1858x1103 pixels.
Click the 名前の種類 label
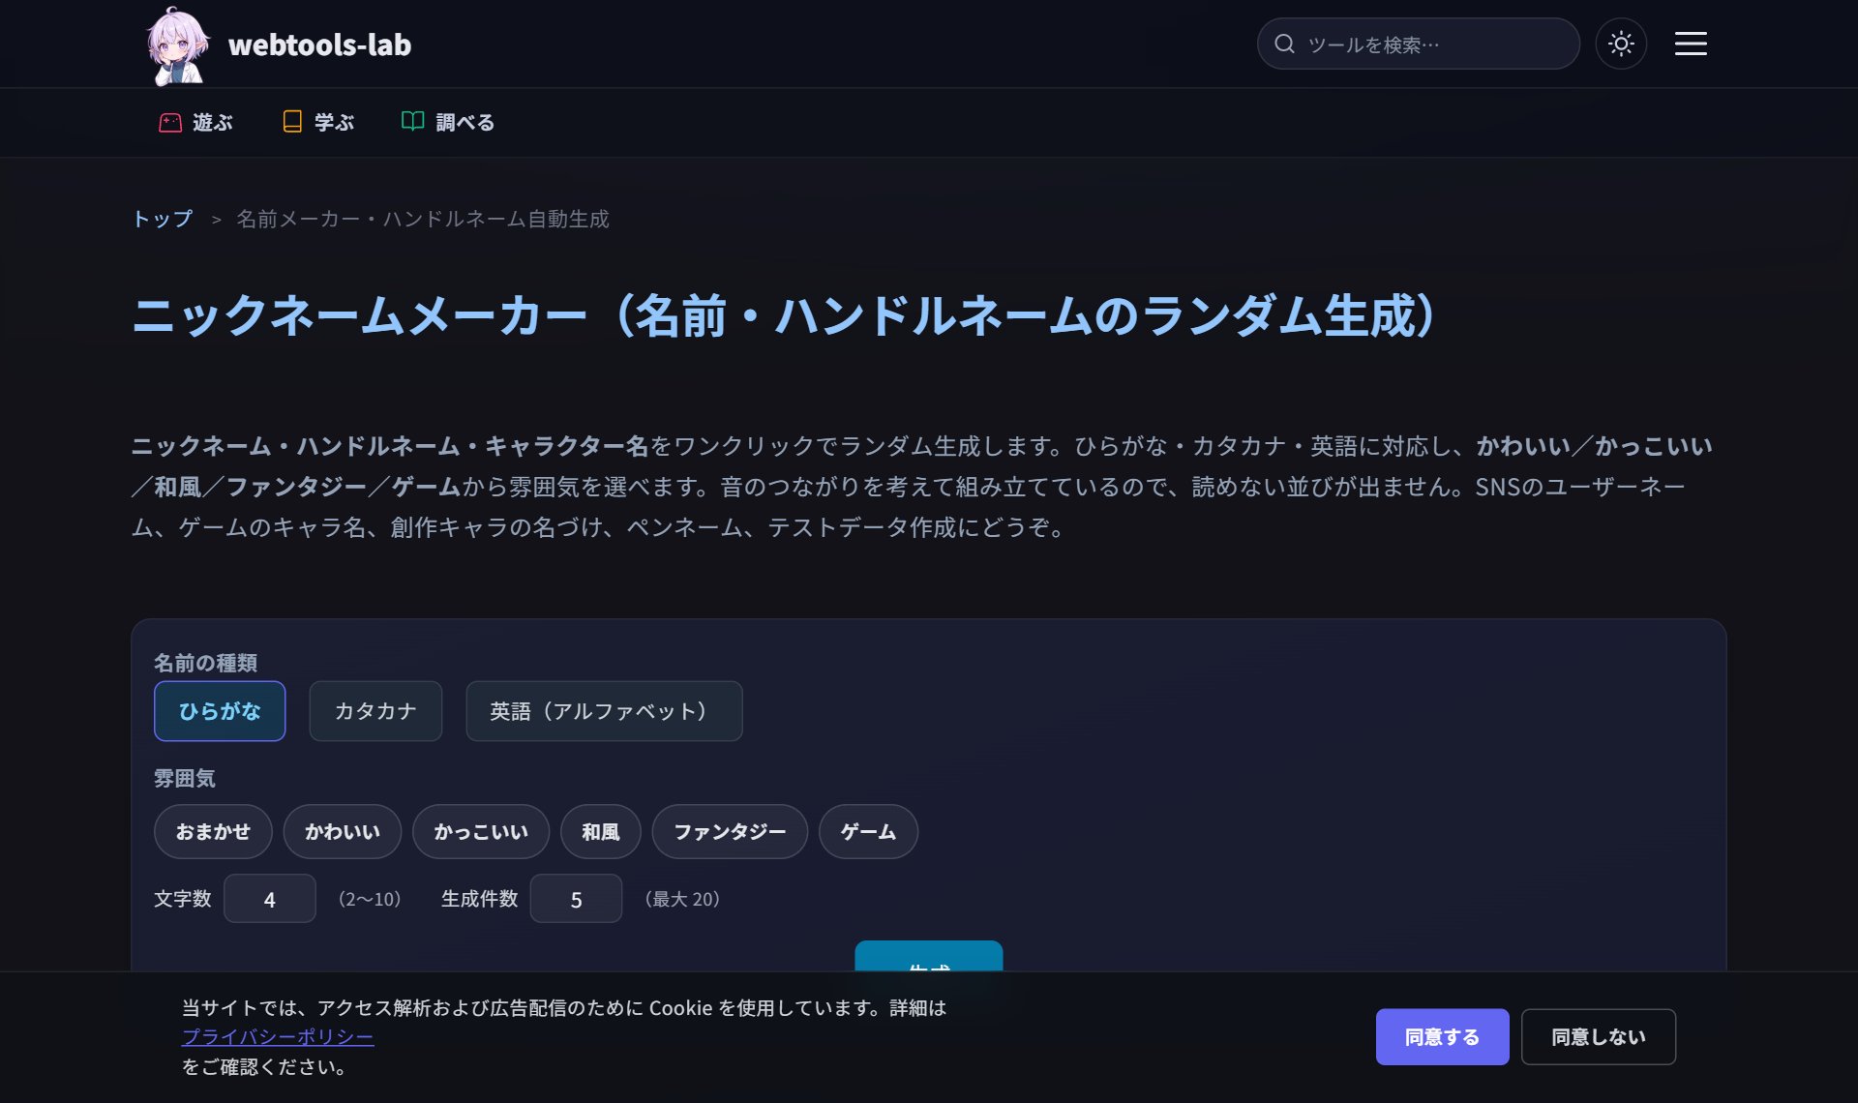(205, 663)
